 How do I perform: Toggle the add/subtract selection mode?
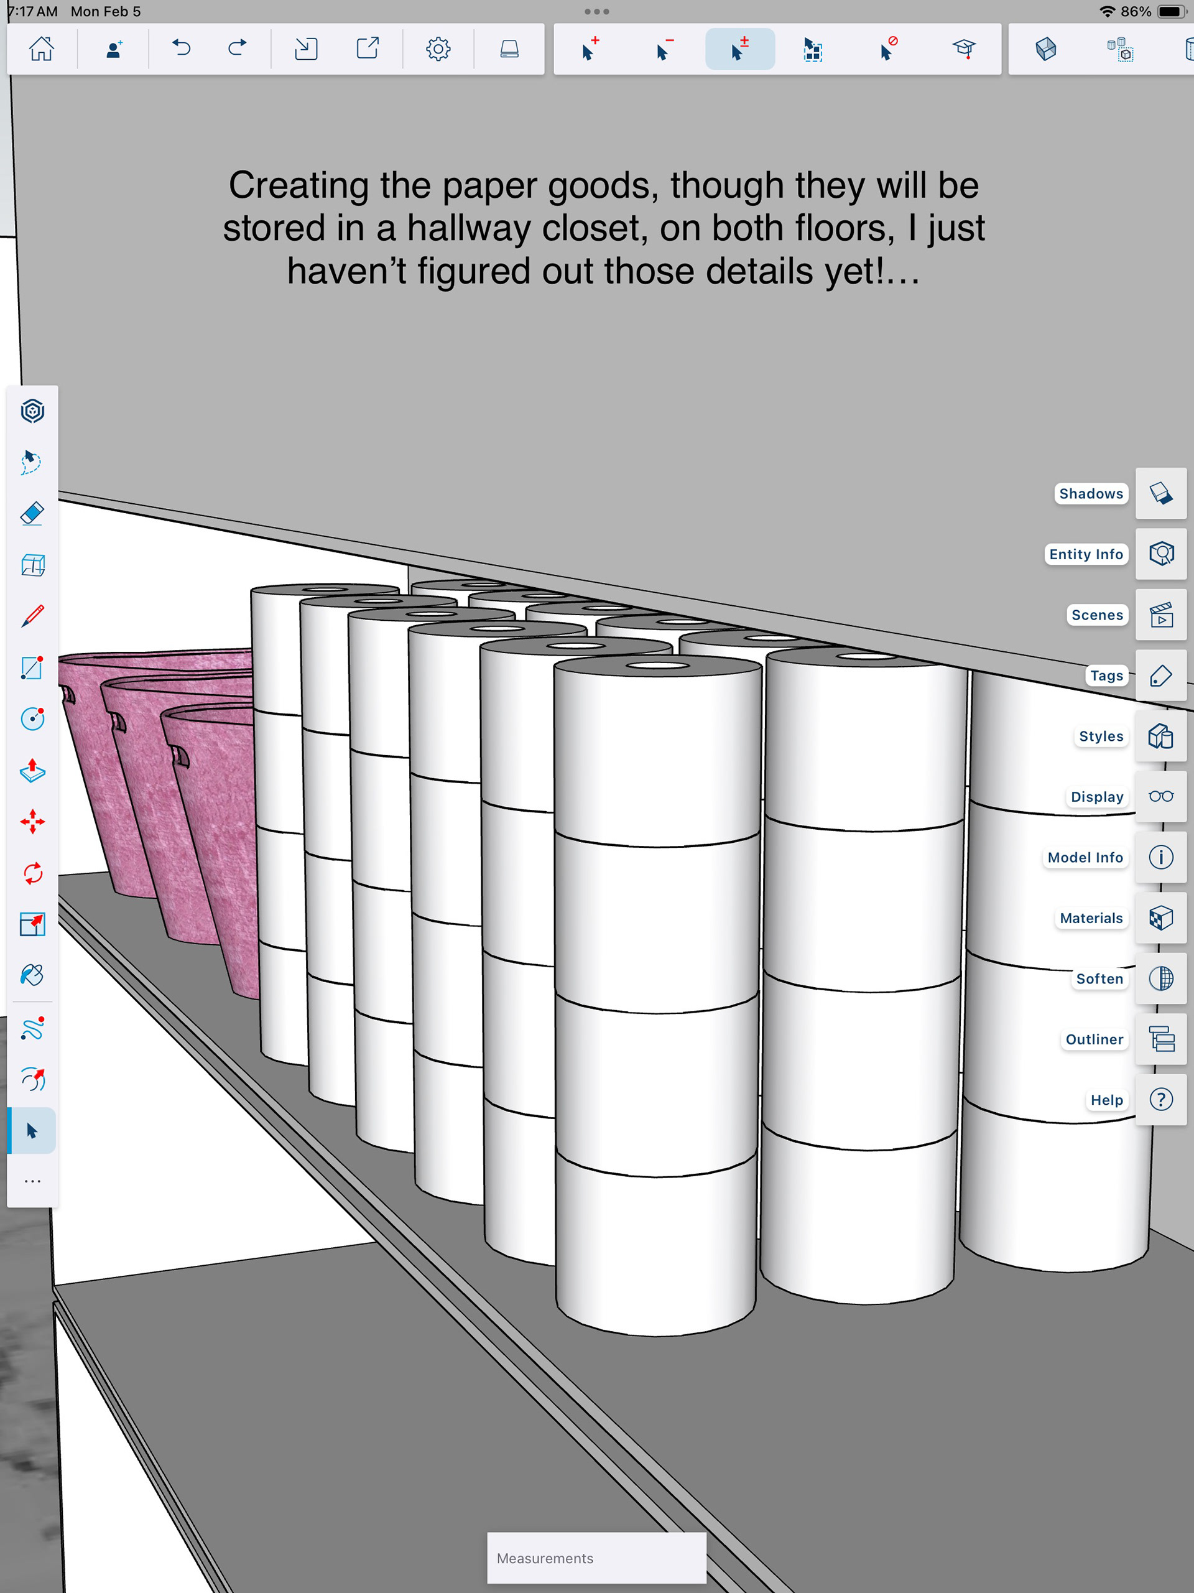739,49
